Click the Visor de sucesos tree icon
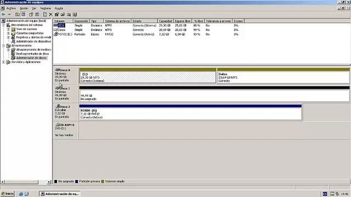This screenshot has height=197, width=351. (13, 29)
